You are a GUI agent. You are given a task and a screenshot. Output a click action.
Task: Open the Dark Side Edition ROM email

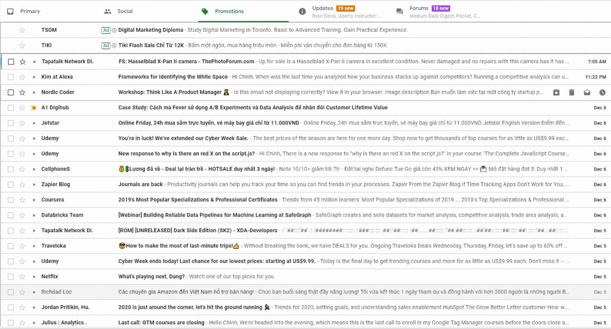pos(305,231)
